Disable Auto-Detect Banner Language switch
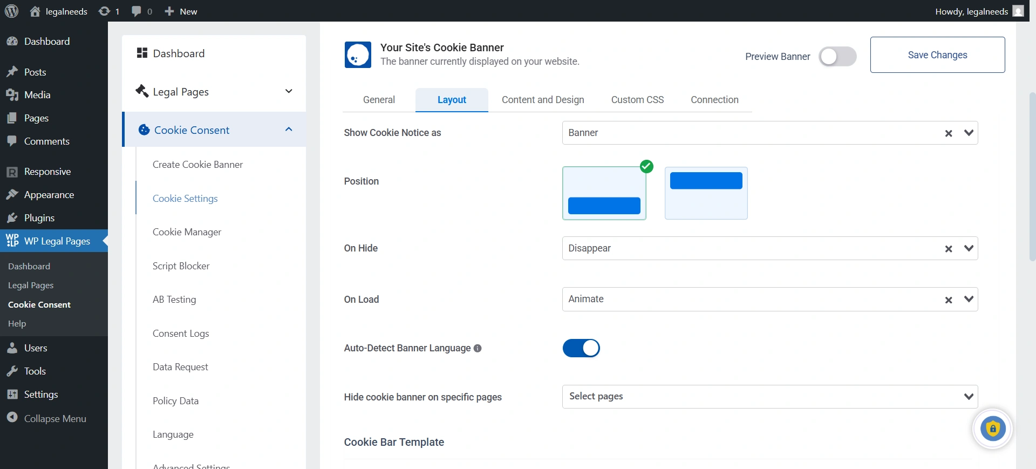The height and width of the screenshot is (469, 1036). click(x=581, y=349)
